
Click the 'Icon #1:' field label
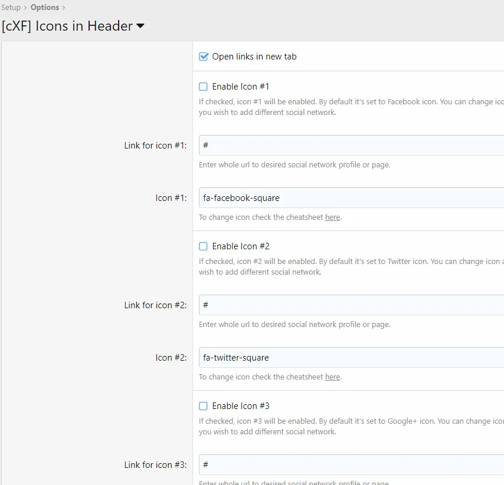pos(171,198)
